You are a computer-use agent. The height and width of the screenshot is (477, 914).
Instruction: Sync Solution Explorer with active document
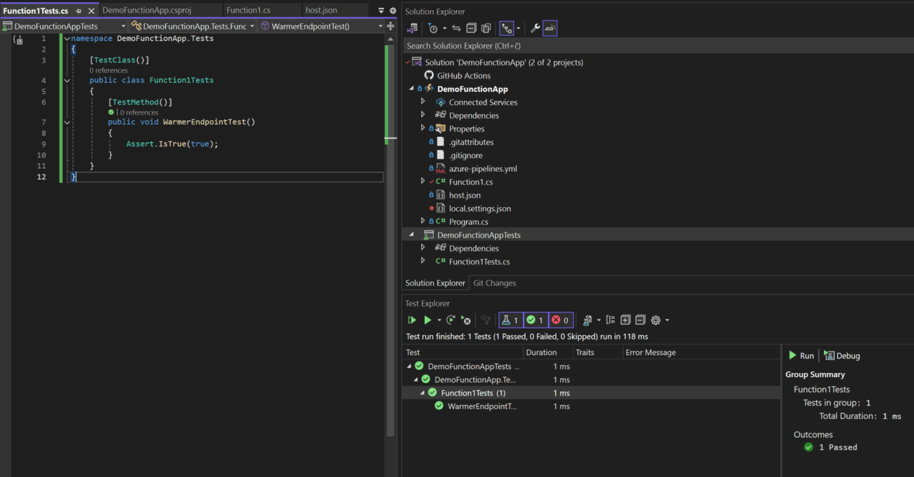(x=456, y=28)
